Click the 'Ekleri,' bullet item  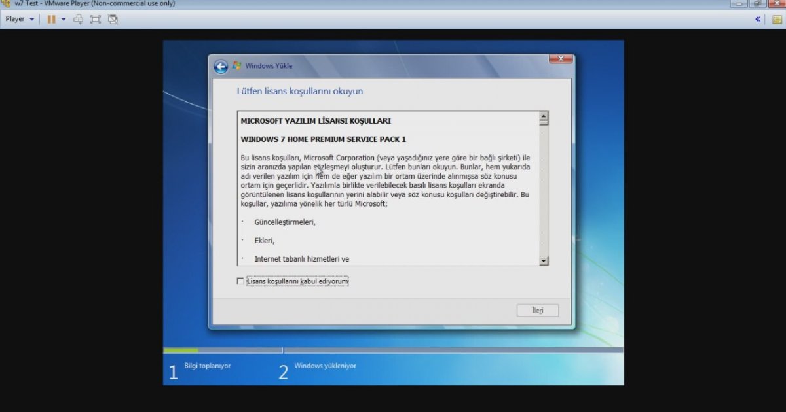[265, 241]
